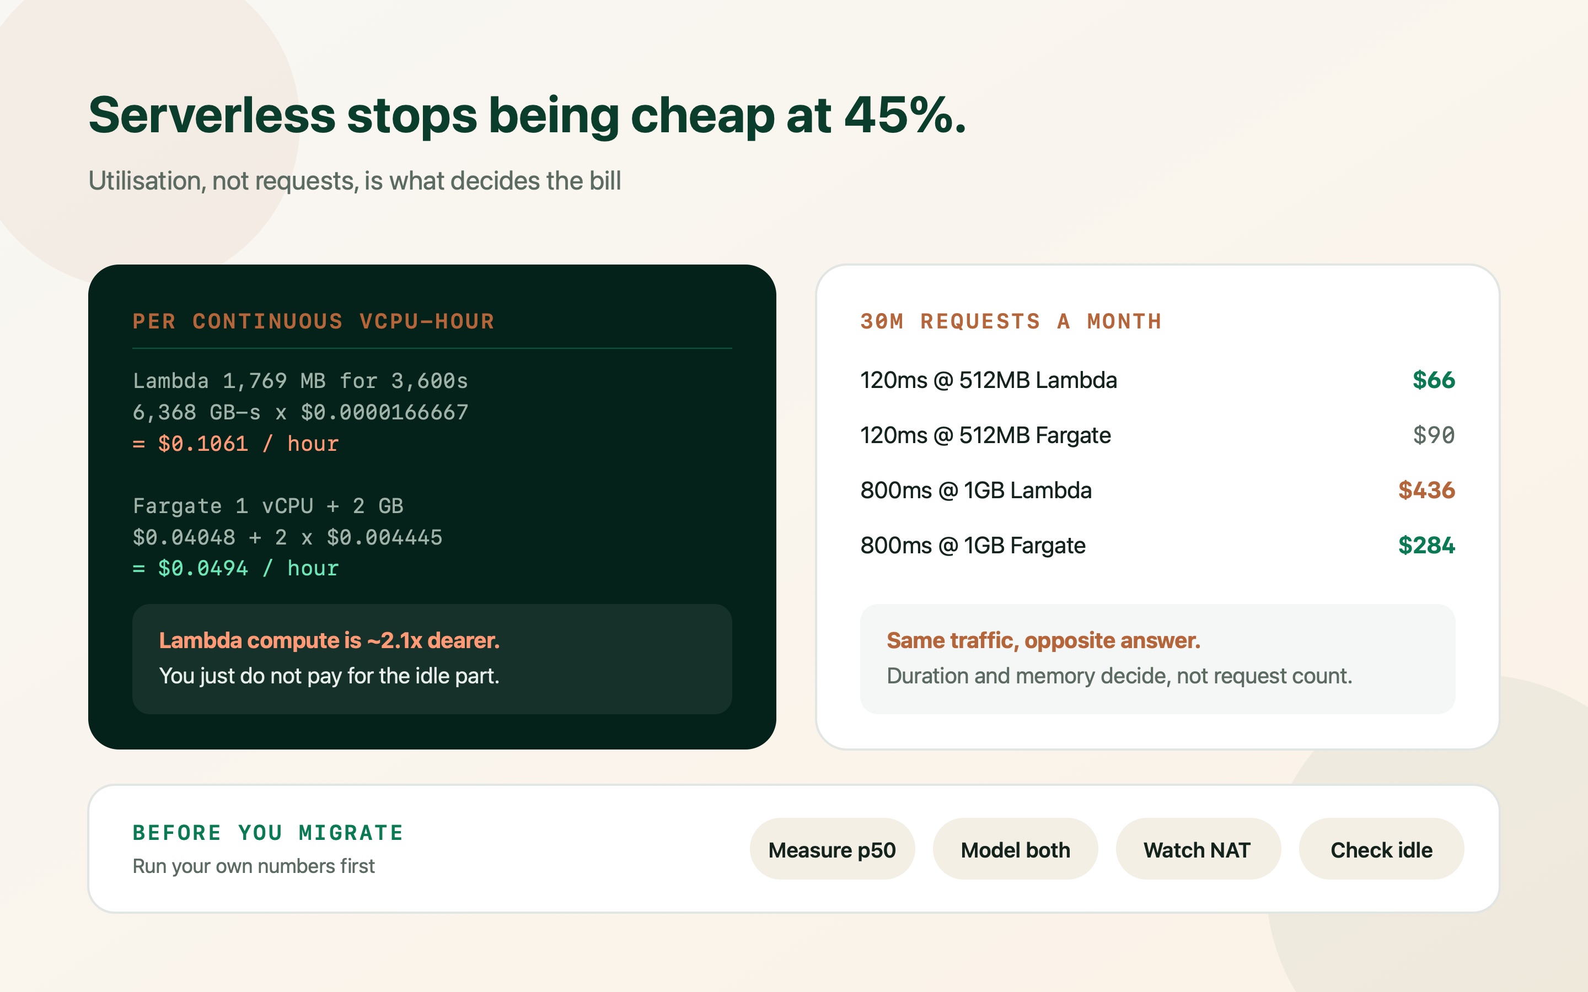Click the line 'Lambda 1,769 MB for 3,600s'
This screenshot has height=992, width=1588.
tap(301, 380)
